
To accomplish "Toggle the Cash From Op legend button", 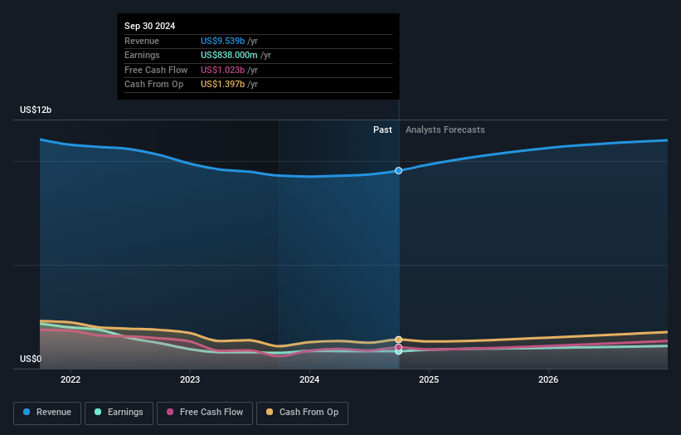I will pos(302,413).
